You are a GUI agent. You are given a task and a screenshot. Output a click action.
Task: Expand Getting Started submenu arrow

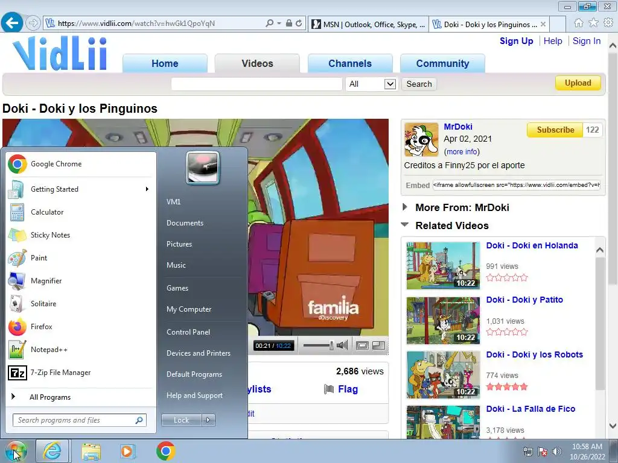(147, 189)
